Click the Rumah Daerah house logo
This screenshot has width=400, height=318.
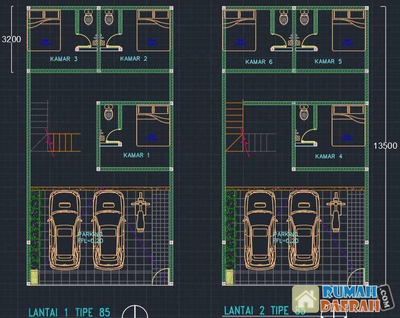305,299
